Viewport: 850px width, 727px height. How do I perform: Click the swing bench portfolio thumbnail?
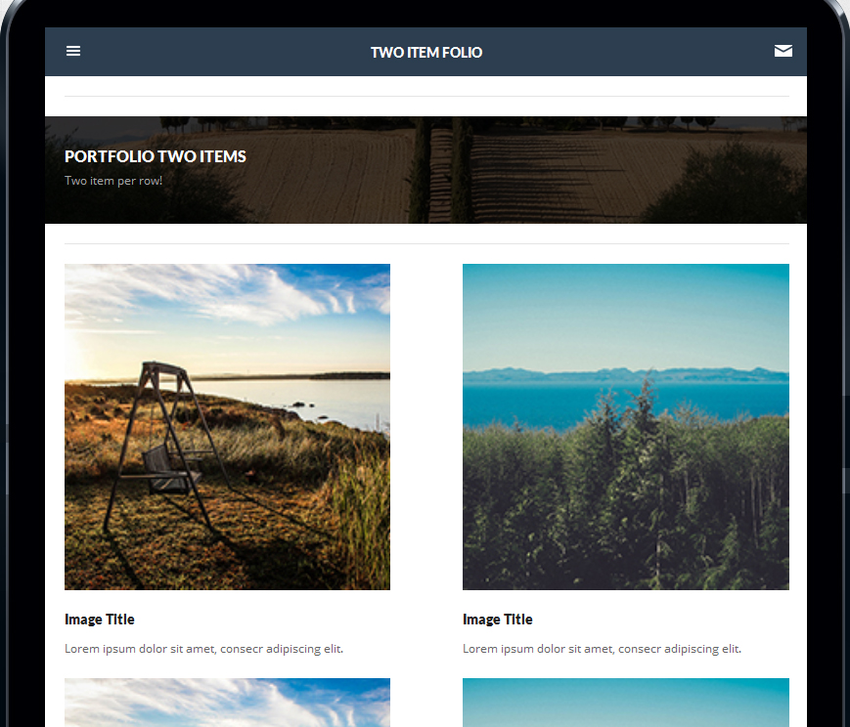[227, 426]
